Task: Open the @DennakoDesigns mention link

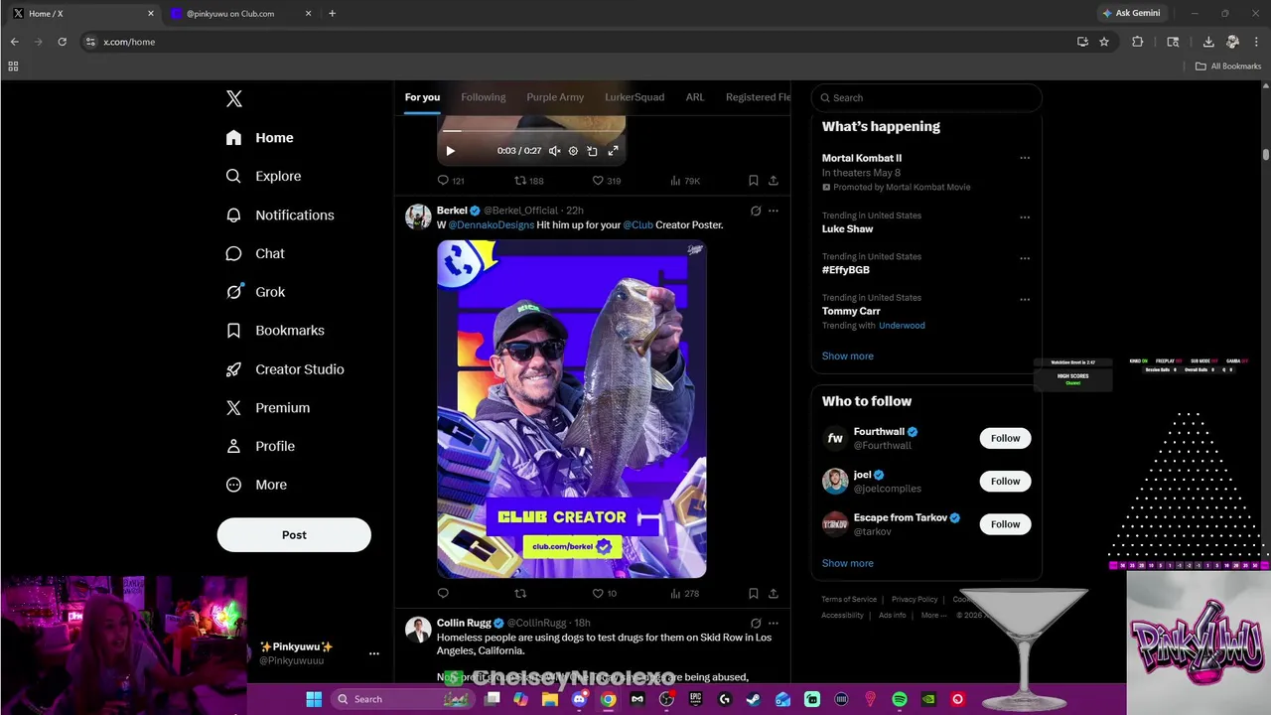Action: [x=492, y=225]
